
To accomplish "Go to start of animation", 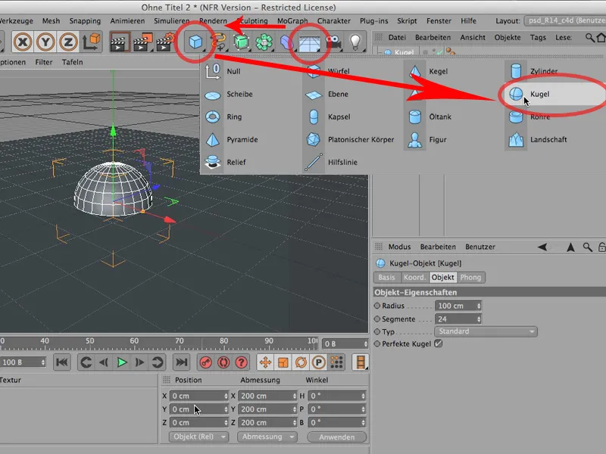I will (62, 362).
